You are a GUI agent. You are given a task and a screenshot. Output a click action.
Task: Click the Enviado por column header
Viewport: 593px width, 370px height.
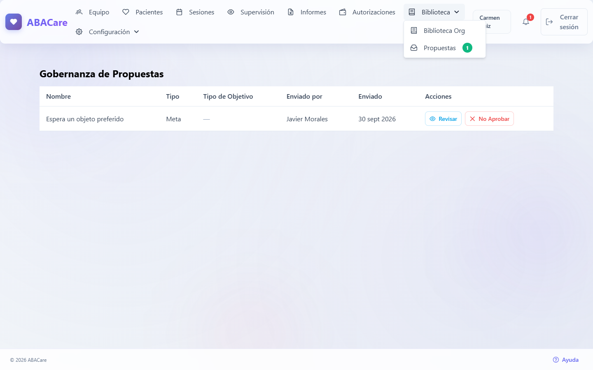[304, 96]
